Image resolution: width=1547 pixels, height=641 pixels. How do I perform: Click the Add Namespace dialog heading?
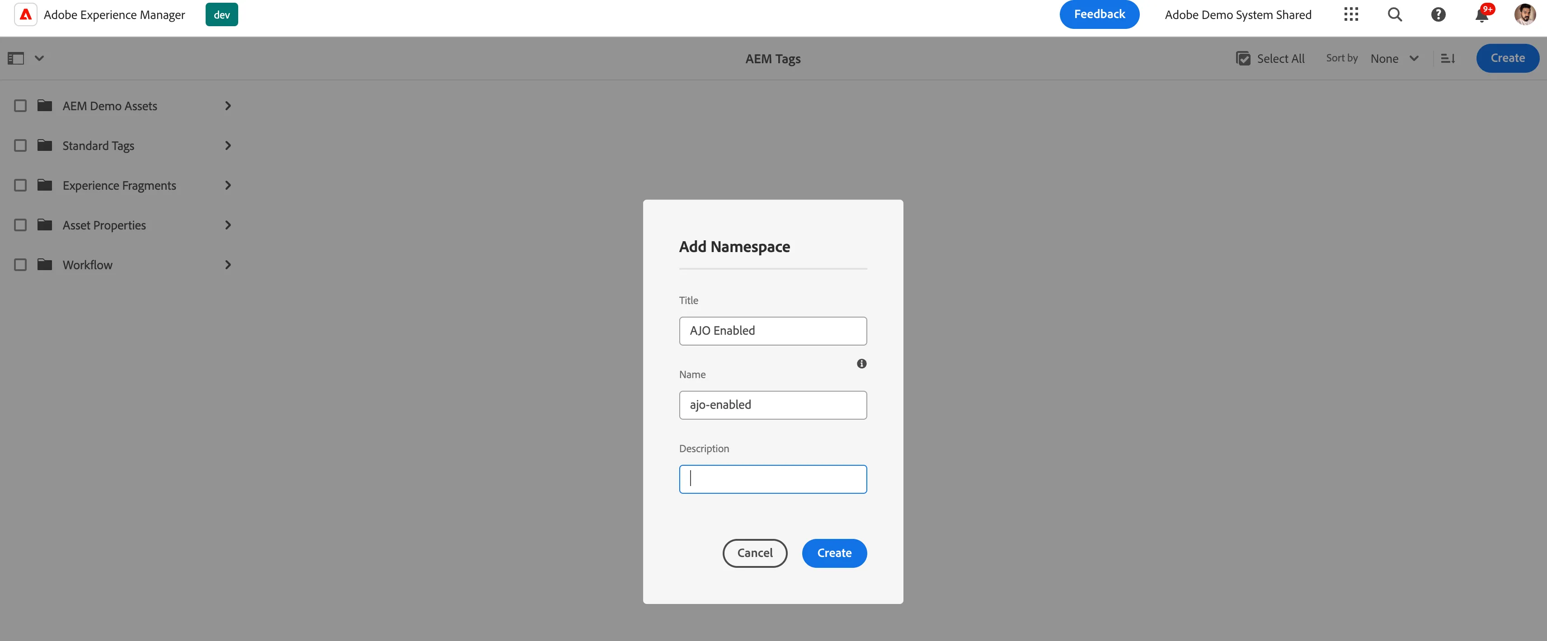click(734, 247)
